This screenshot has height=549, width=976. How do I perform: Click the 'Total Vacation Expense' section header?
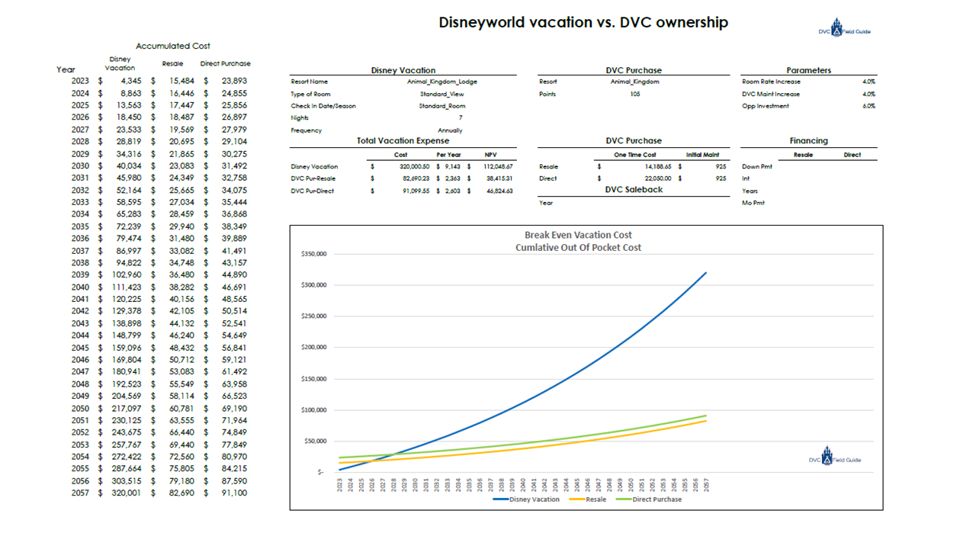coord(403,141)
